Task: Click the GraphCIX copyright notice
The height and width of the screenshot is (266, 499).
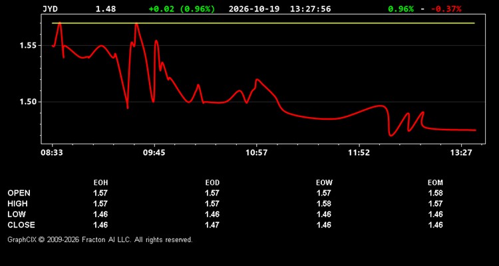Action: [100, 239]
